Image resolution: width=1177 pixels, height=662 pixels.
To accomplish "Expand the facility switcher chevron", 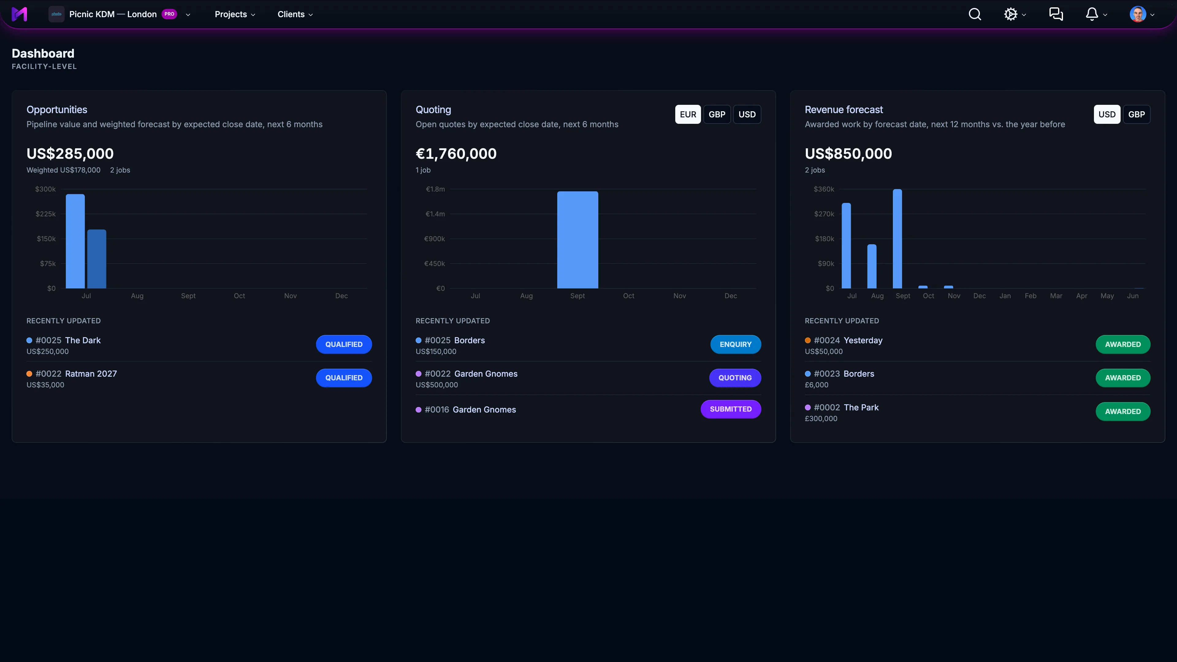I will (x=188, y=15).
